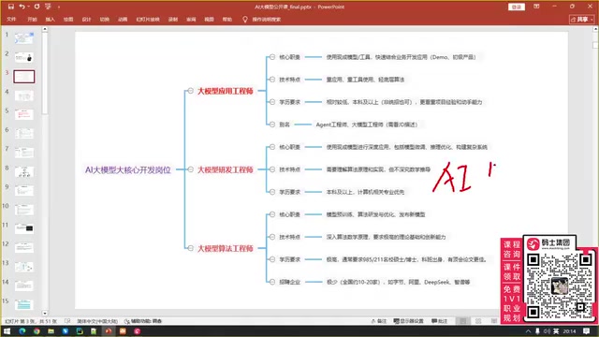The width and height of the screenshot is (599, 337).
Task: Open the Windows Start menu
Action: [x=7, y=331]
